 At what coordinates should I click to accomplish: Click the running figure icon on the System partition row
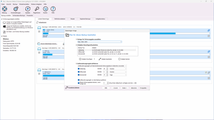(208, 31)
